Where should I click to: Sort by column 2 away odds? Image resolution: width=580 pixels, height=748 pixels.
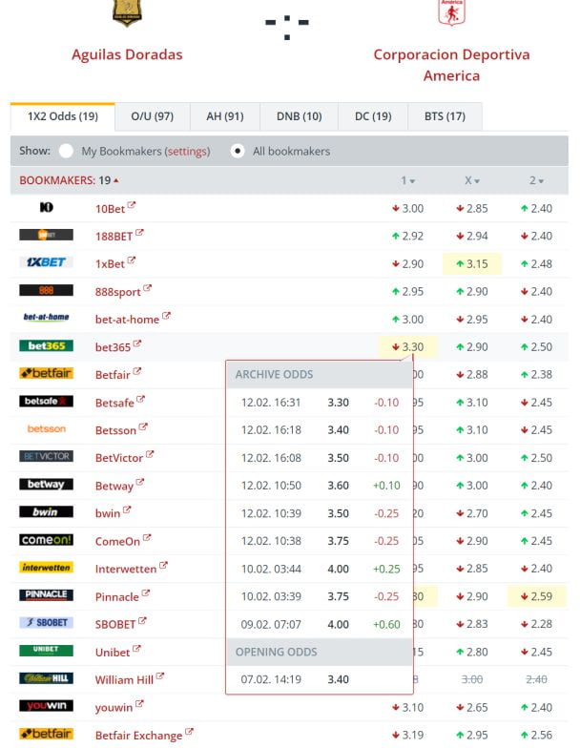[x=536, y=181]
